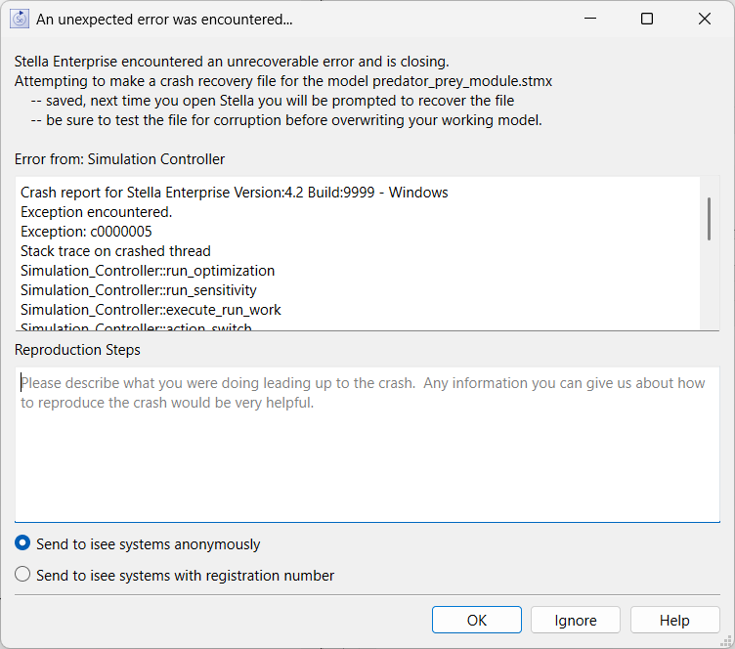
Task: Click the run_sensitivity stack trace line
Action: coord(138,290)
